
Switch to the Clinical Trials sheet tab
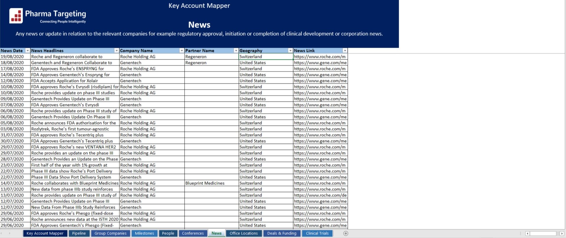(x=317, y=233)
